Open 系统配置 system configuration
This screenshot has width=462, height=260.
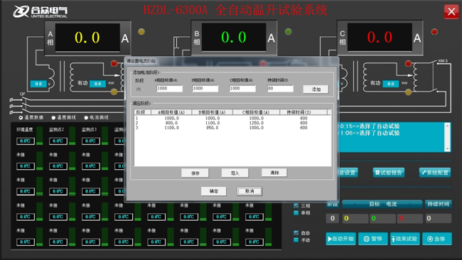(435, 172)
